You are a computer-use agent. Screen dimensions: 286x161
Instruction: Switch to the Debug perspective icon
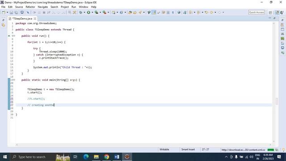[x=282, y=13]
